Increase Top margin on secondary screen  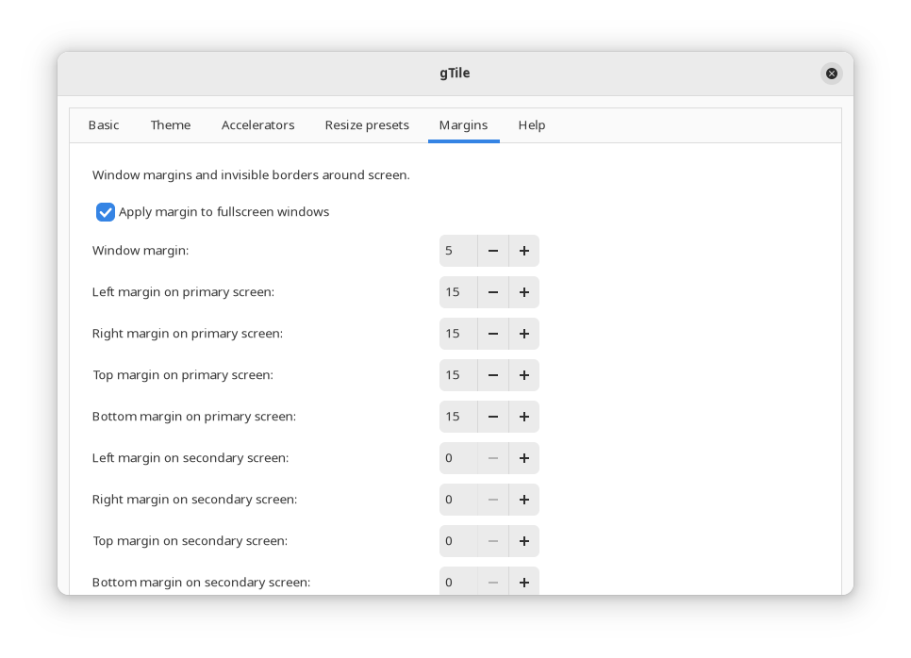(x=523, y=541)
